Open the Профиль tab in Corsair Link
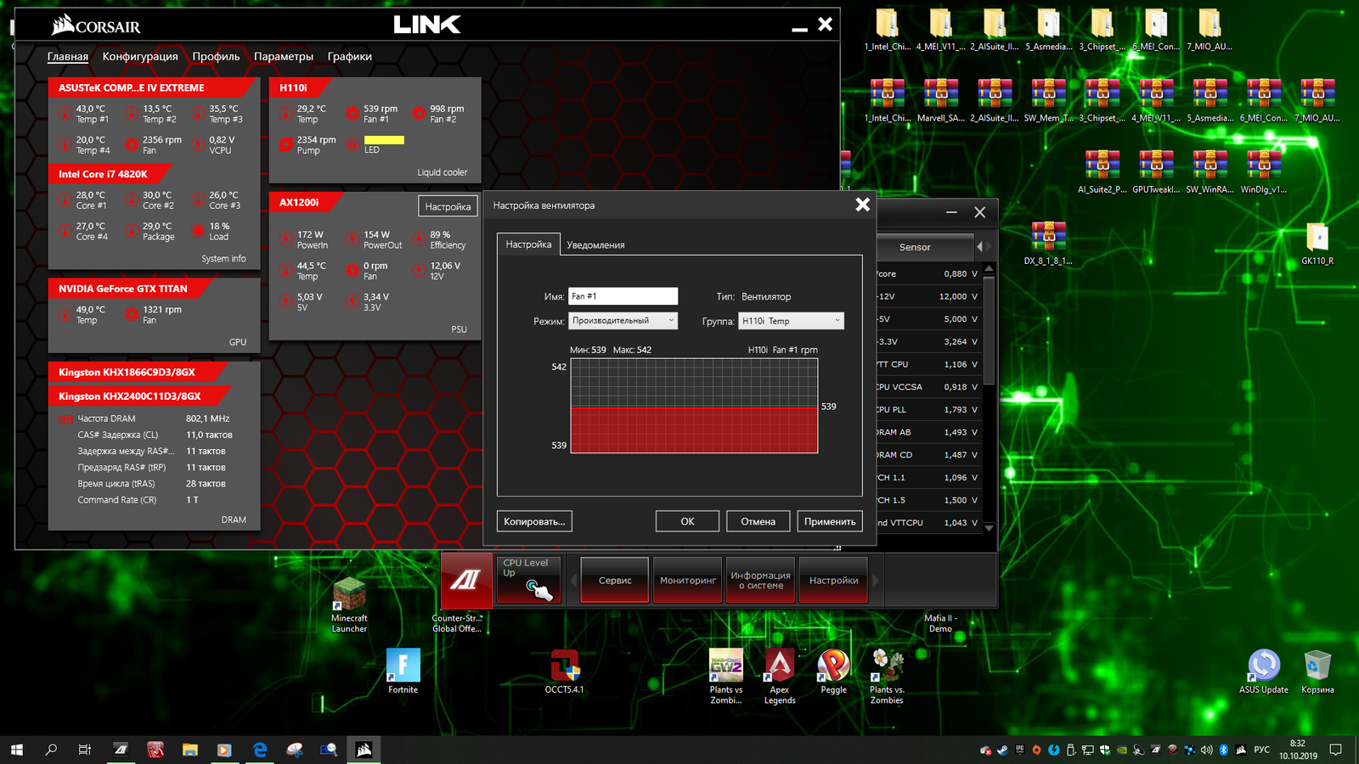Viewport: 1359px width, 764px height. 216,57
